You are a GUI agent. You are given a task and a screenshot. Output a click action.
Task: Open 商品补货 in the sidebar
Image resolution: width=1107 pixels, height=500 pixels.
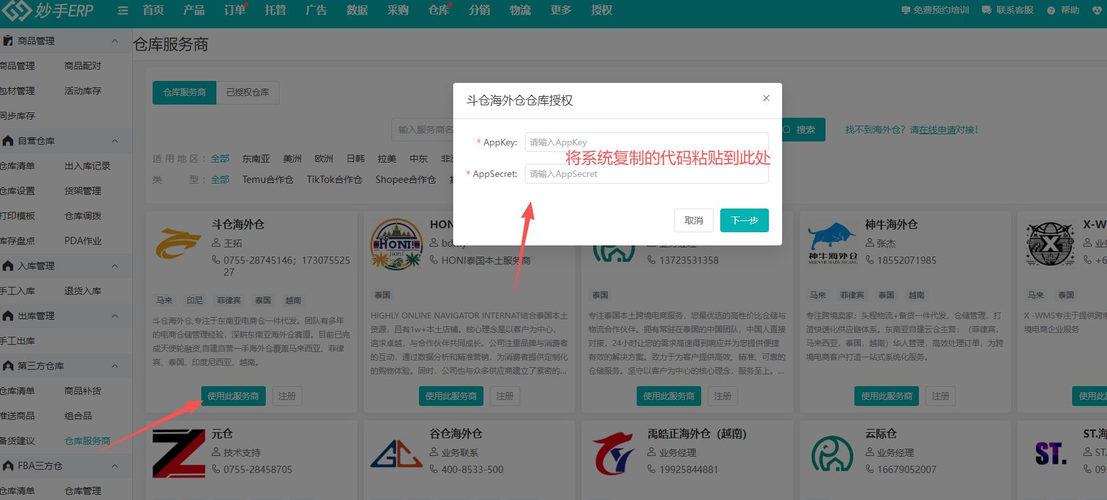(83, 391)
